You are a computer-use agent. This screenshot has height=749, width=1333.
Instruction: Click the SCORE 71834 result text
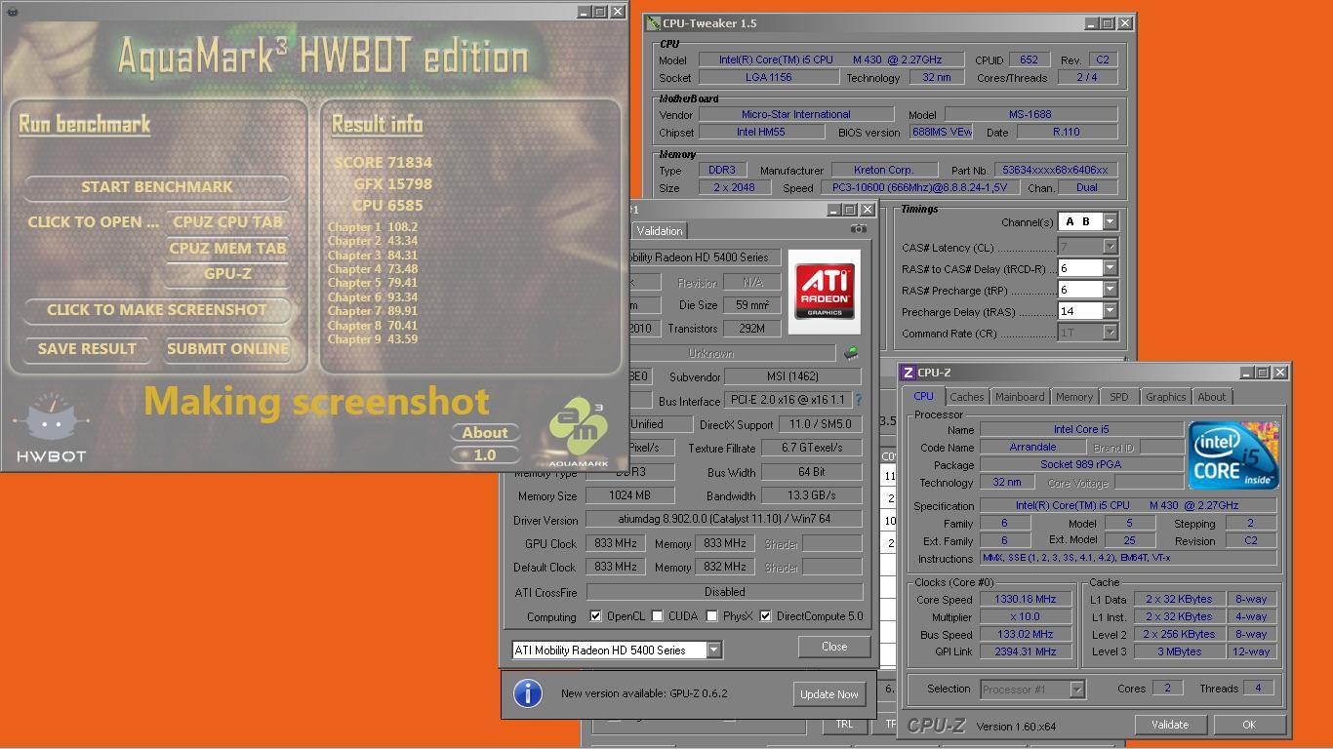click(x=383, y=163)
